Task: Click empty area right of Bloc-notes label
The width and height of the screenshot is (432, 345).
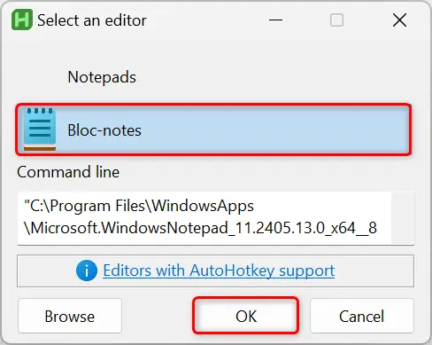Action: click(x=274, y=129)
